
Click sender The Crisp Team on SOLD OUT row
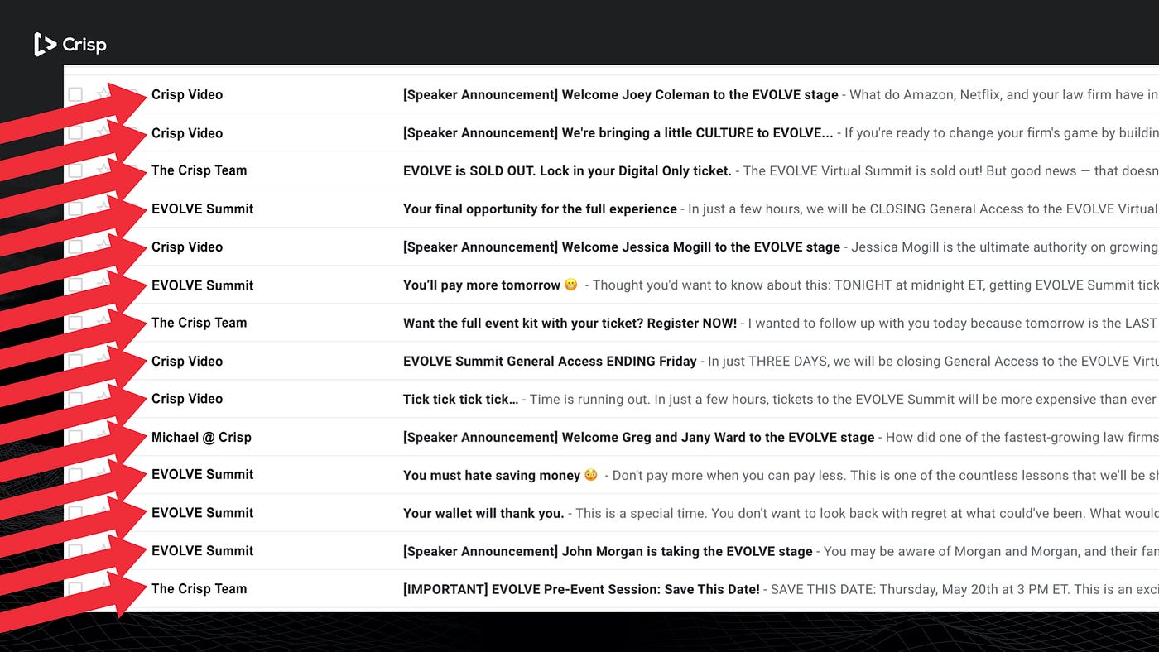[200, 170]
